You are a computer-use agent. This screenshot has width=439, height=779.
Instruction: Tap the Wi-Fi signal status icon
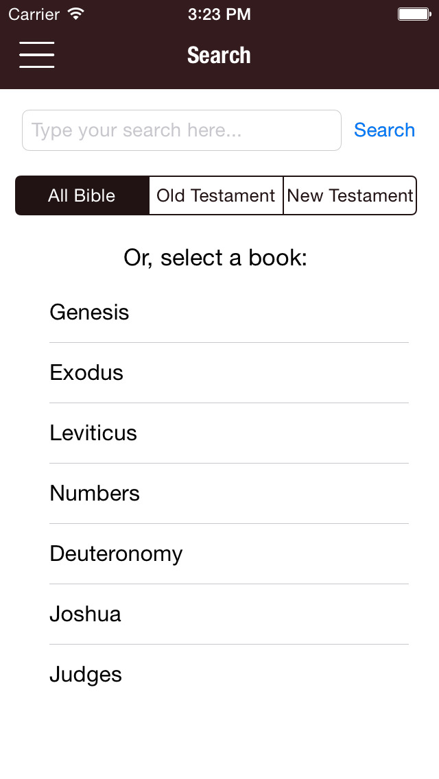(76, 14)
